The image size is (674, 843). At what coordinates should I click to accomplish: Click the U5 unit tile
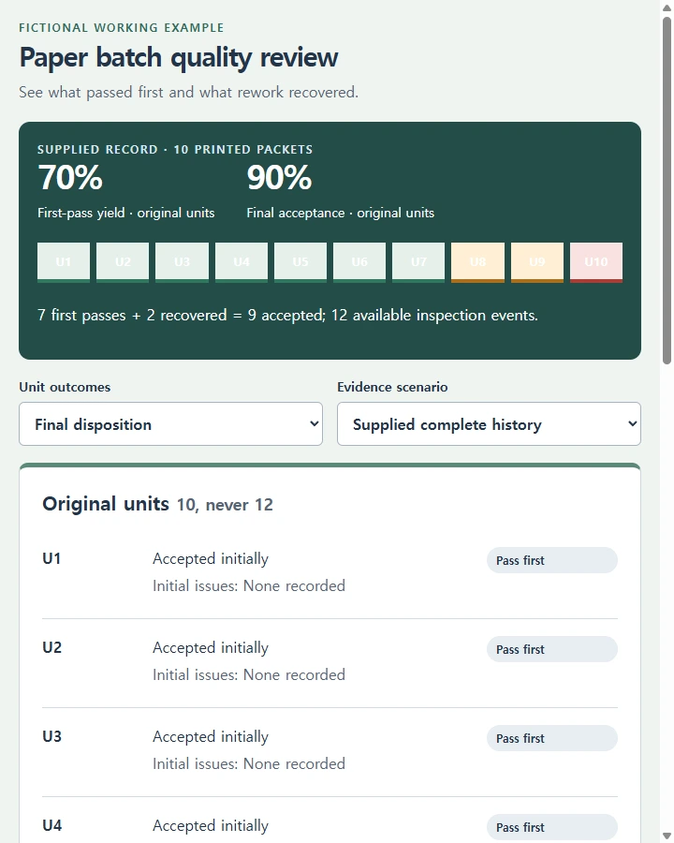coord(300,262)
